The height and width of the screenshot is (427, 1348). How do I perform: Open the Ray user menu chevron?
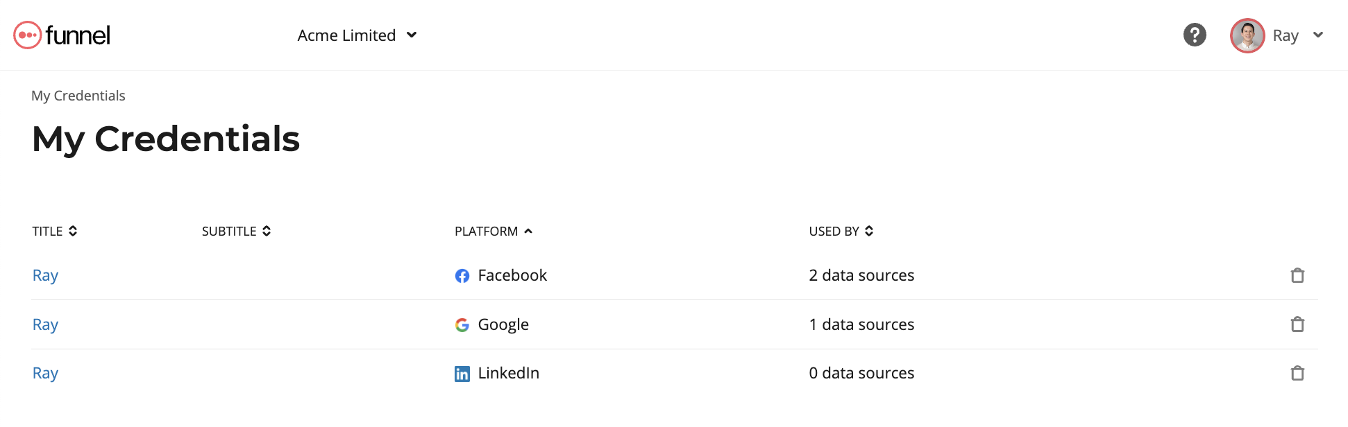pyautogui.click(x=1318, y=35)
